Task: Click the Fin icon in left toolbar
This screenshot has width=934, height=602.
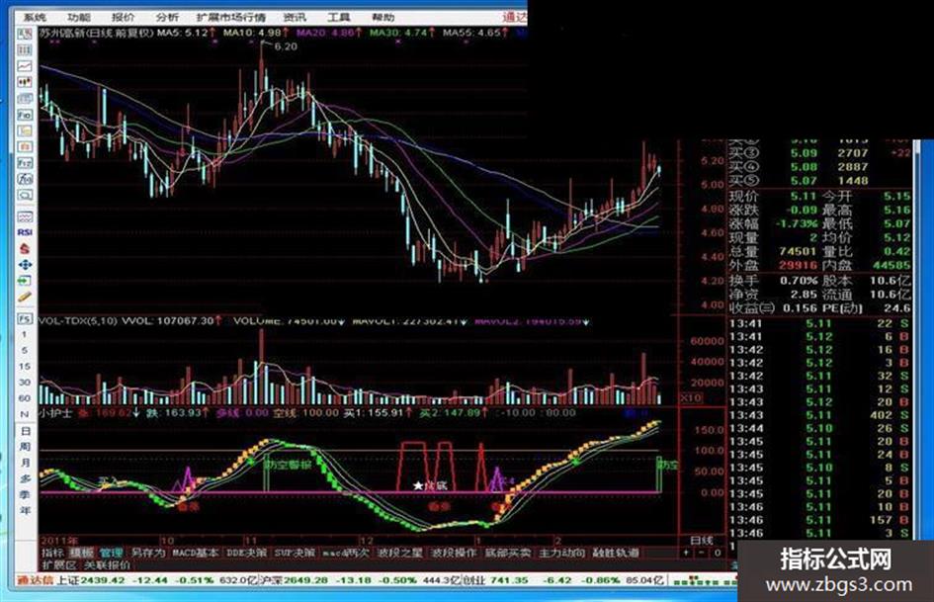Action: (25, 115)
